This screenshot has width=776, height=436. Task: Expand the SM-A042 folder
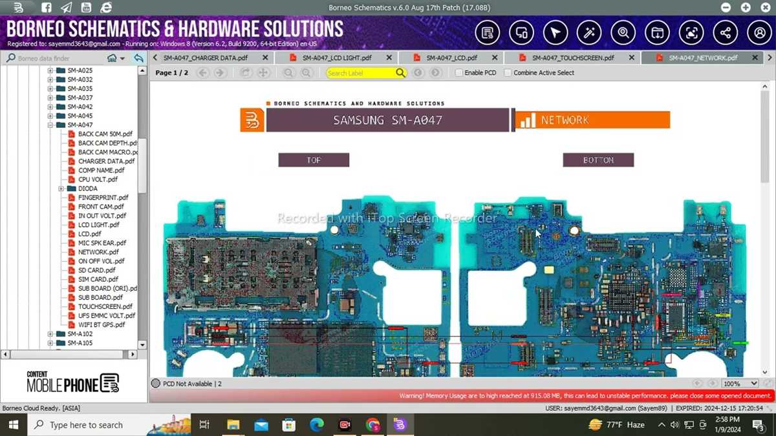click(50, 107)
